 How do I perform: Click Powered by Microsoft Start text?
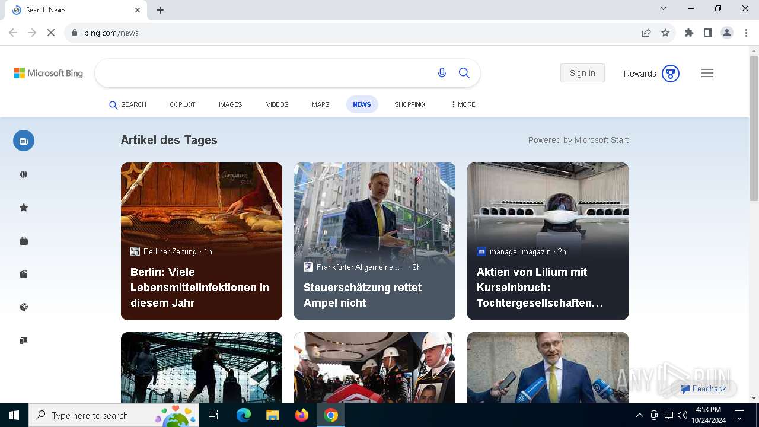point(578,140)
